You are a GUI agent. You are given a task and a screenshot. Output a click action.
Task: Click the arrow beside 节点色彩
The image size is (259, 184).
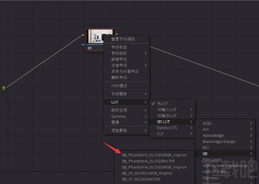tap(145, 53)
